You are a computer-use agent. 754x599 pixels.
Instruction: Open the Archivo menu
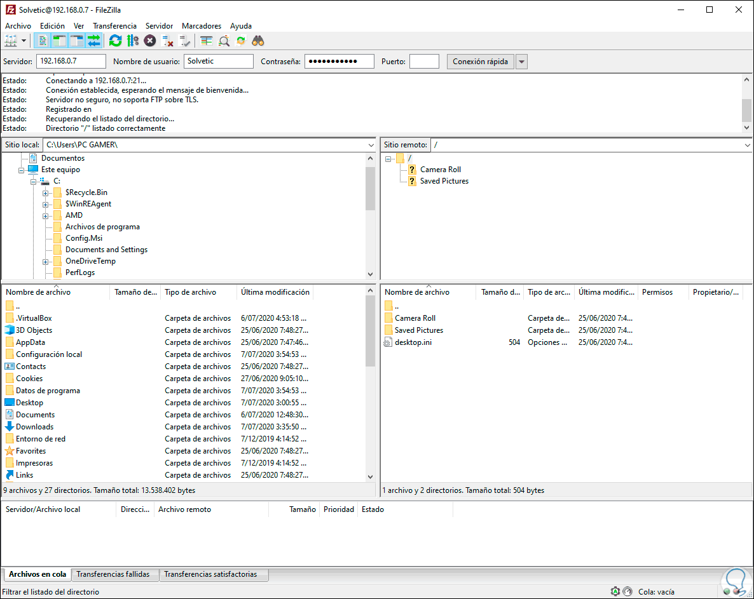pos(18,26)
